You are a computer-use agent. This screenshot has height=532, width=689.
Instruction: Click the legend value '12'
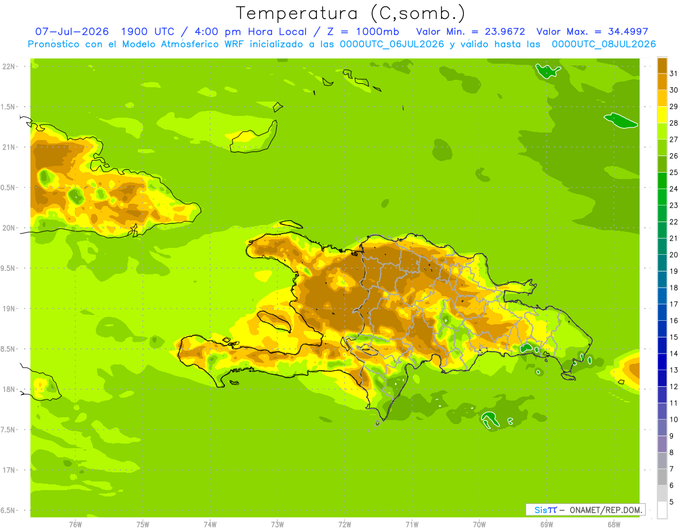pos(673,386)
